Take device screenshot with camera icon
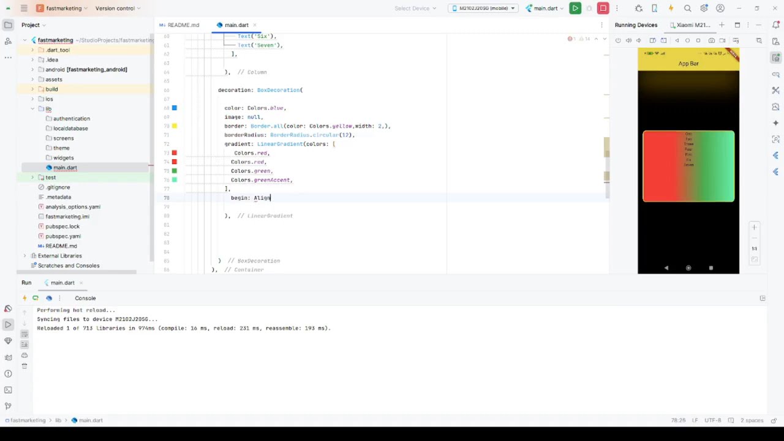 pos(711,40)
